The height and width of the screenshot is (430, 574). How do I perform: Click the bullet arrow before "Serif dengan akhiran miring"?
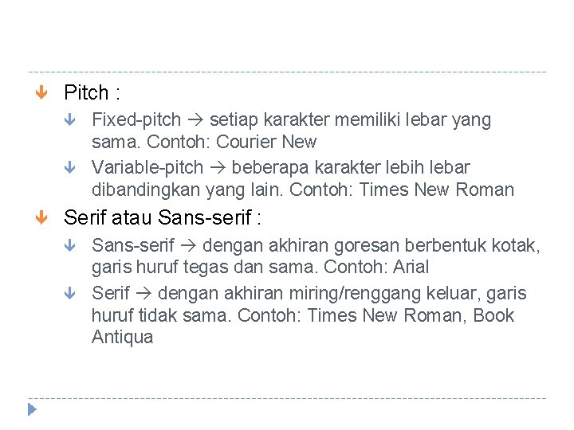pos(70,294)
